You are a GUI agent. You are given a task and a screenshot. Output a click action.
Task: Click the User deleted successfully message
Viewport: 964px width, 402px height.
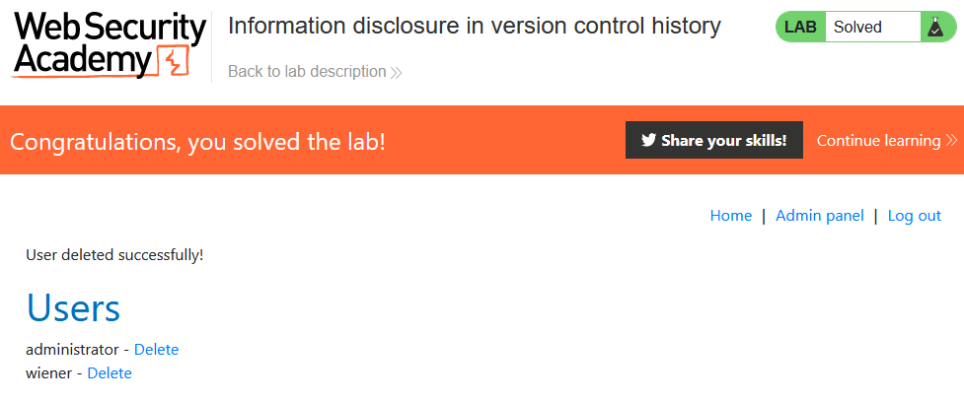click(114, 255)
